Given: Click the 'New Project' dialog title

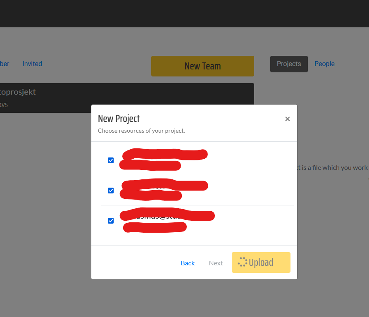Looking at the screenshot, I should click(x=119, y=119).
